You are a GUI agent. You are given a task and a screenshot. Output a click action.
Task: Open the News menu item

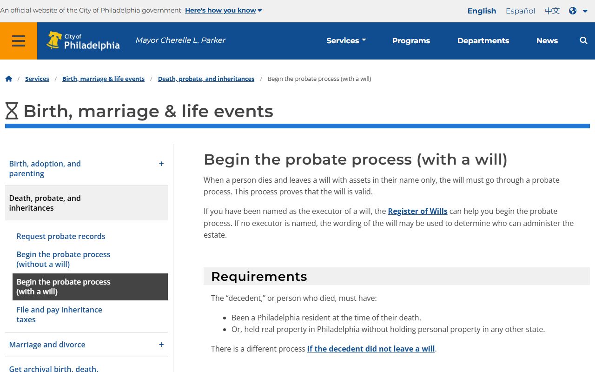pyautogui.click(x=547, y=40)
